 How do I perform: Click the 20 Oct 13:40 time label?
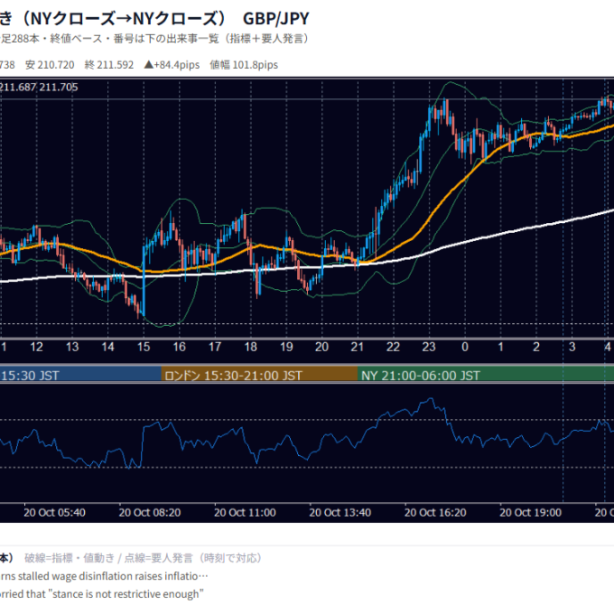tap(340, 513)
